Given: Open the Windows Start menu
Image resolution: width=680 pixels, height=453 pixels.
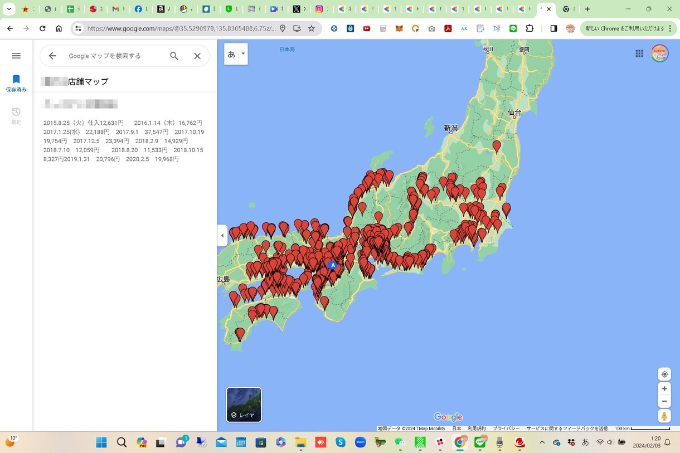Looking at the screenshot, I should [x=101, y=442].
